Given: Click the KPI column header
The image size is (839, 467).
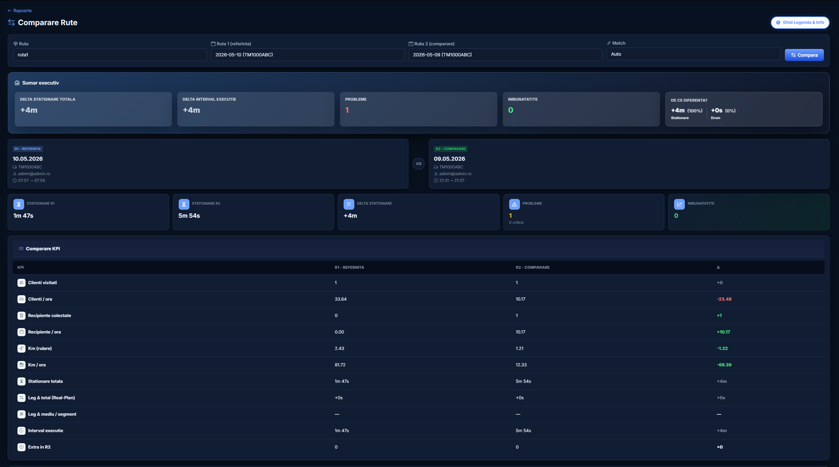Looking at the screenshot, I should point(21,267).
